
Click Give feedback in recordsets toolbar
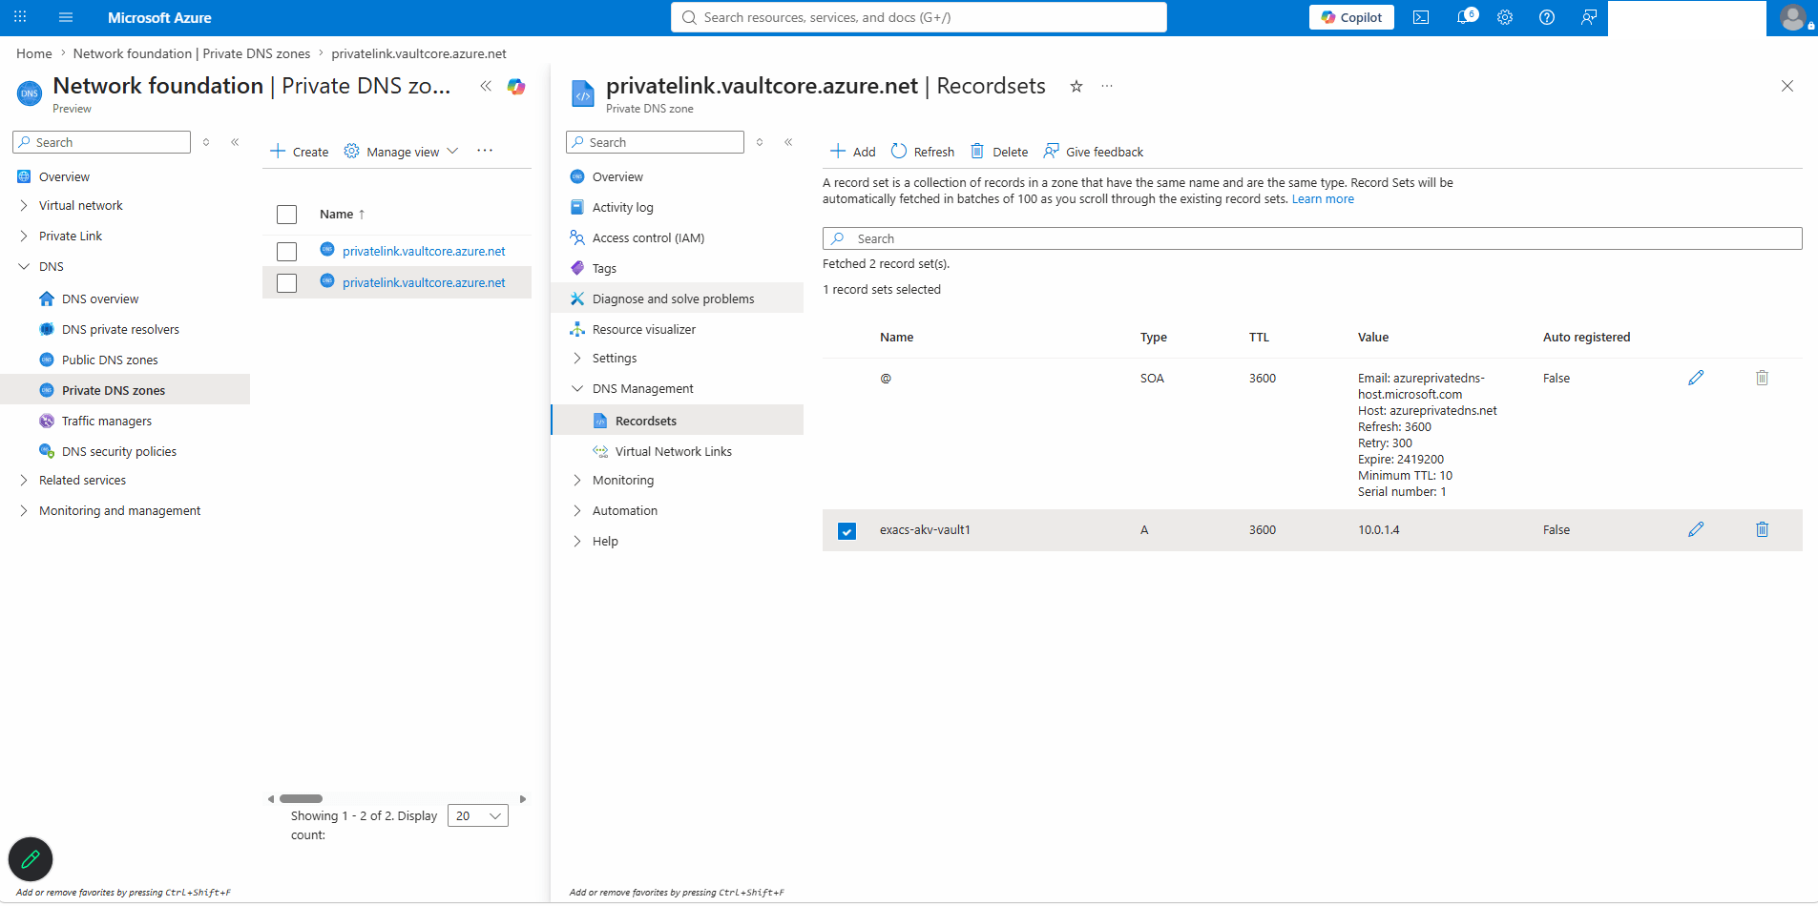1094,152
